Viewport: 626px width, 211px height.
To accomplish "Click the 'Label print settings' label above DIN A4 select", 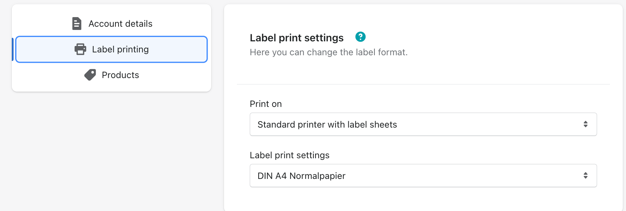I will click(290, 155).
